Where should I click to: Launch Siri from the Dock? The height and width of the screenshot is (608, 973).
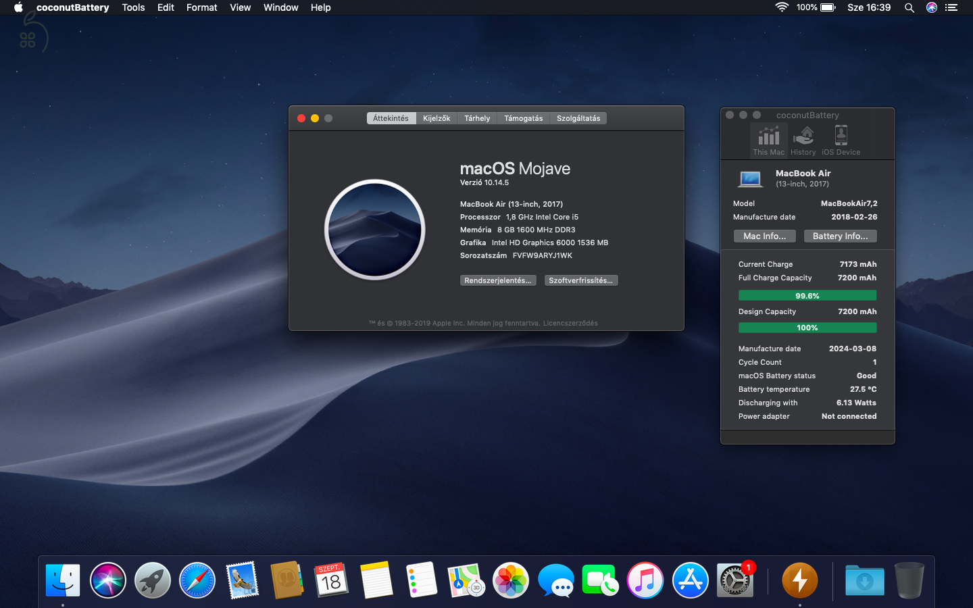point(108,580)
